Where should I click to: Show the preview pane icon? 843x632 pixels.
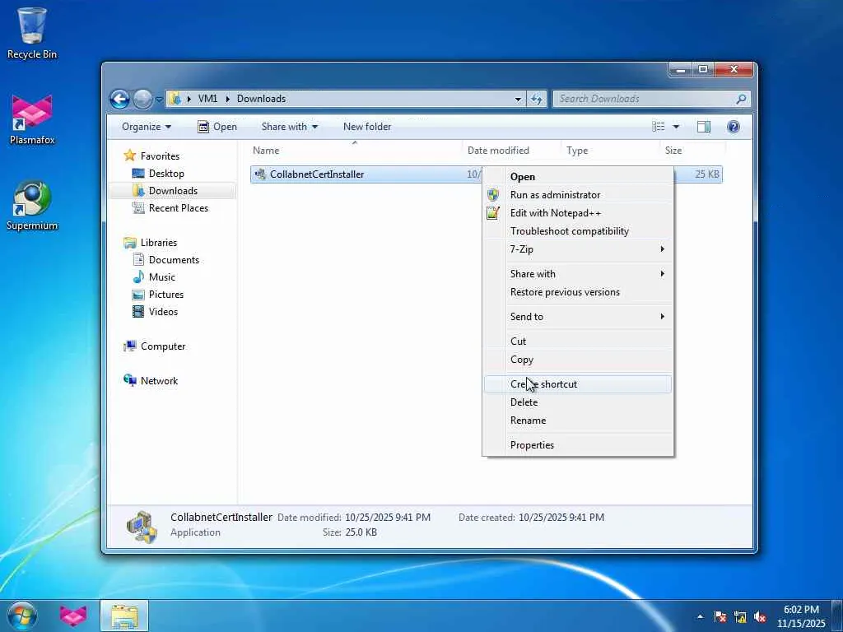coord(704,127)
